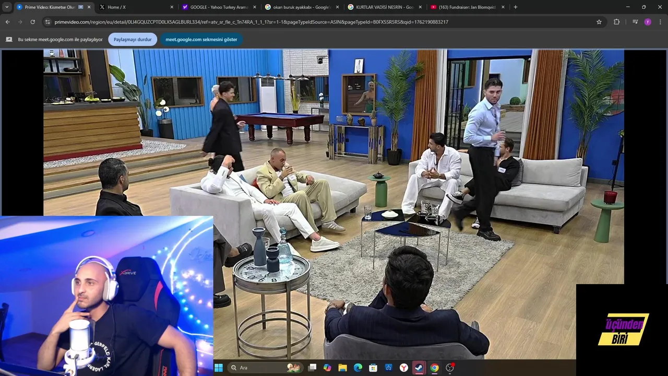Image resolution: width=668 pixels, height=376 pixels.
Task: Click the Paylaşmayı durdur button
Action: coord(133,39)
